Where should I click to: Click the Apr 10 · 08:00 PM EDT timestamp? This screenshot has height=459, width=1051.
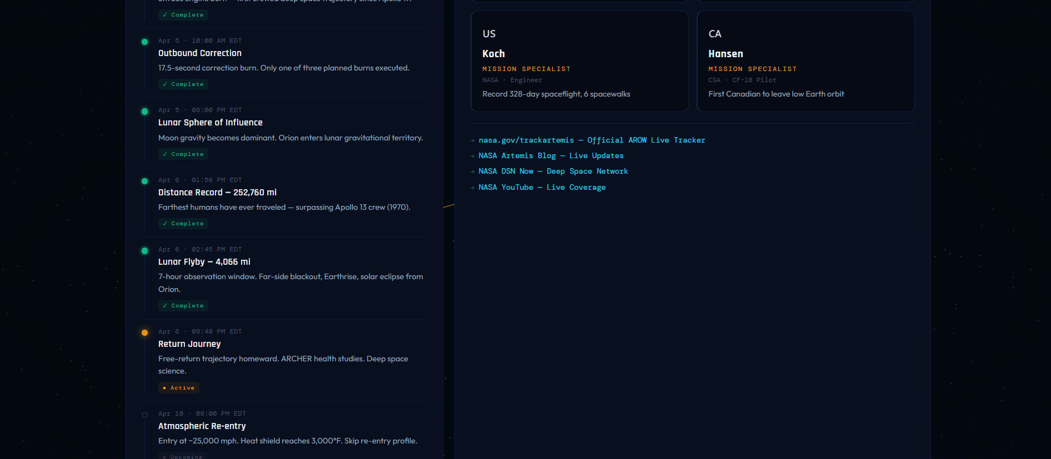coord(202,414)
